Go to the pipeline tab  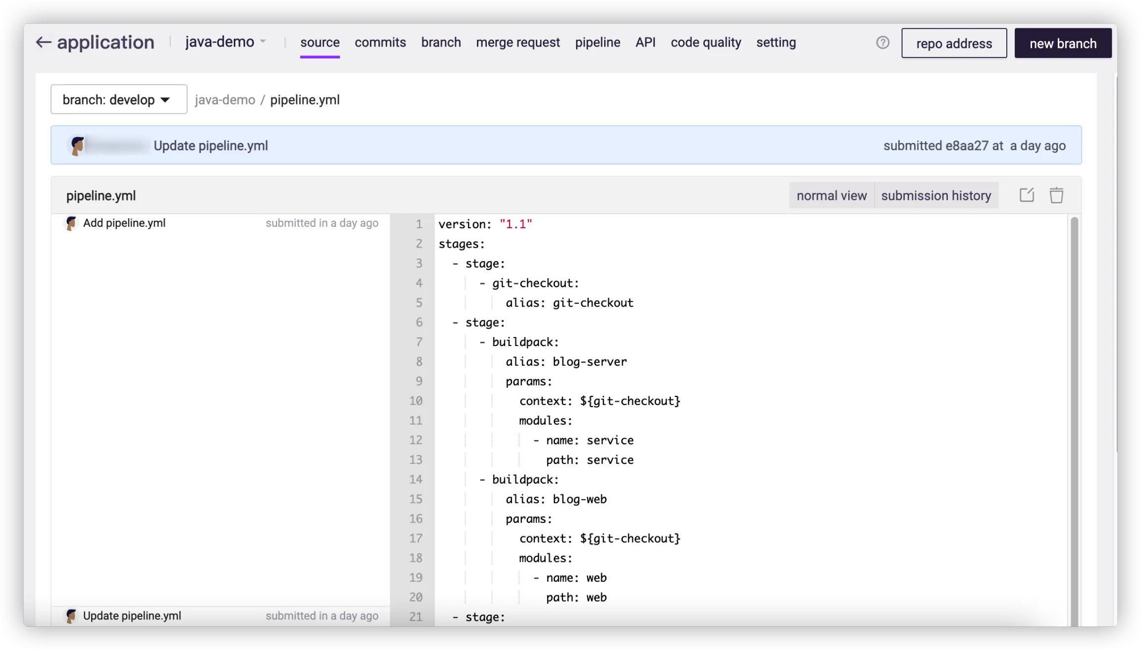coord(597,43)
